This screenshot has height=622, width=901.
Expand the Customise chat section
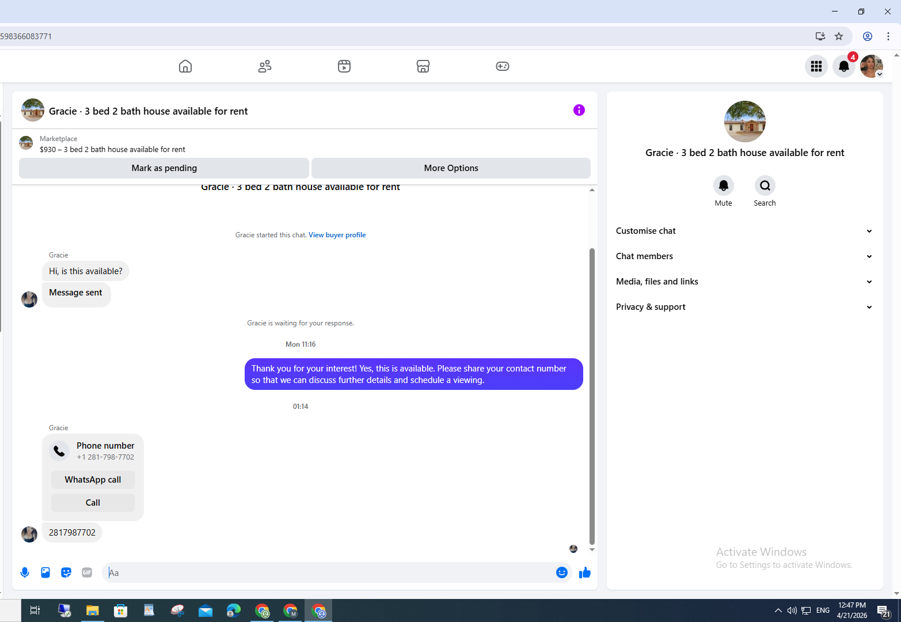pos(744,231)
